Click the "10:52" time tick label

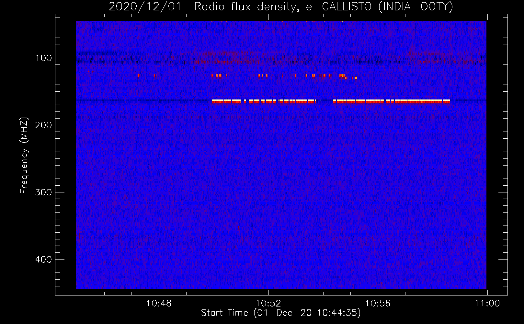[x=268, y=304]
